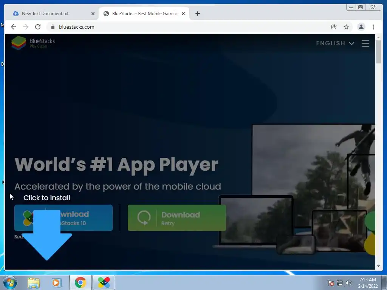Close the Chrome window with the X

(x=373, y=8)
